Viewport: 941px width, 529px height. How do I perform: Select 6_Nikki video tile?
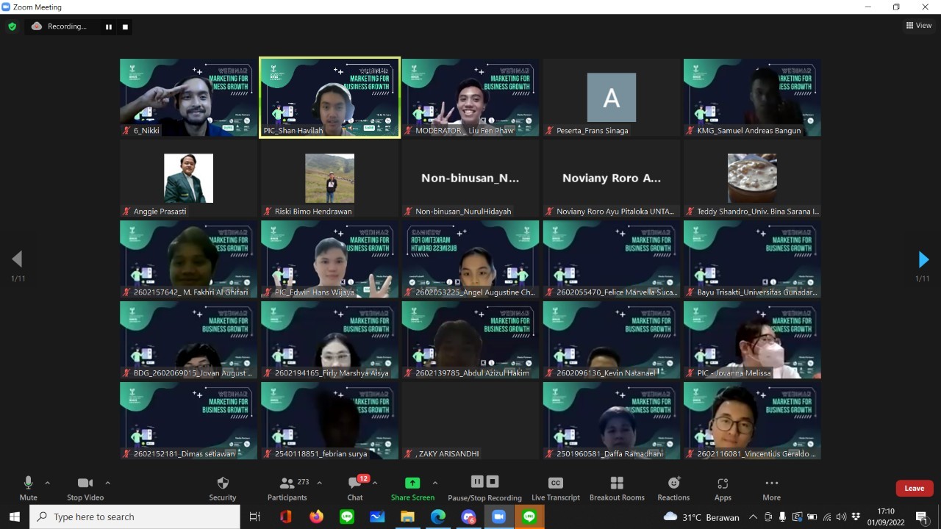[x=189, y=98]
